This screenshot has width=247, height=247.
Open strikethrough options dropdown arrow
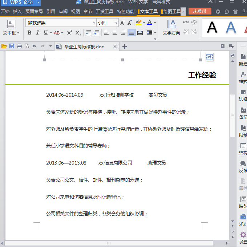coord(62,33)
